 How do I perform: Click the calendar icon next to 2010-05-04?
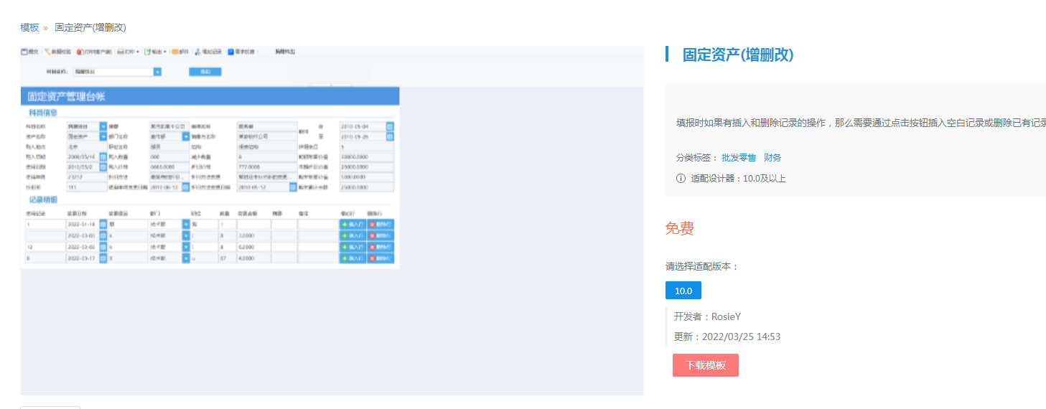391,126
